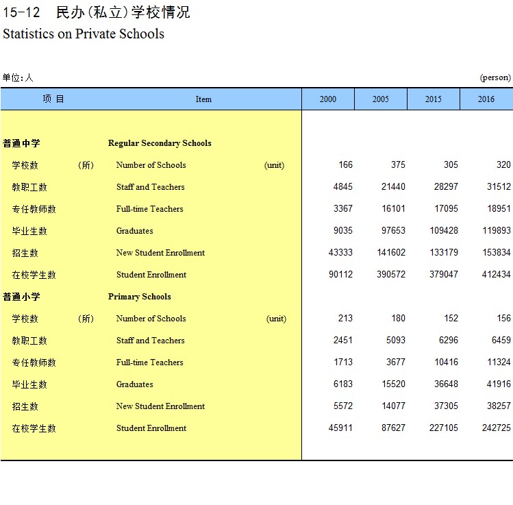Click cell value 180
513x505 pixels.
tap(398, 318)
